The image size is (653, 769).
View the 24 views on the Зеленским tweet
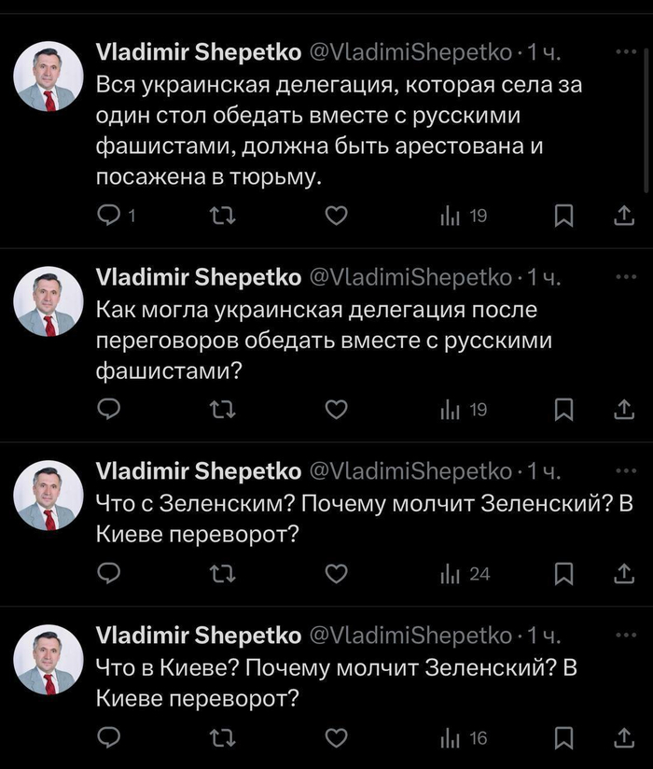coord(465,574)
